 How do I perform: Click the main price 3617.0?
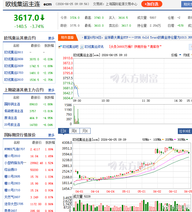pos(27,18)
